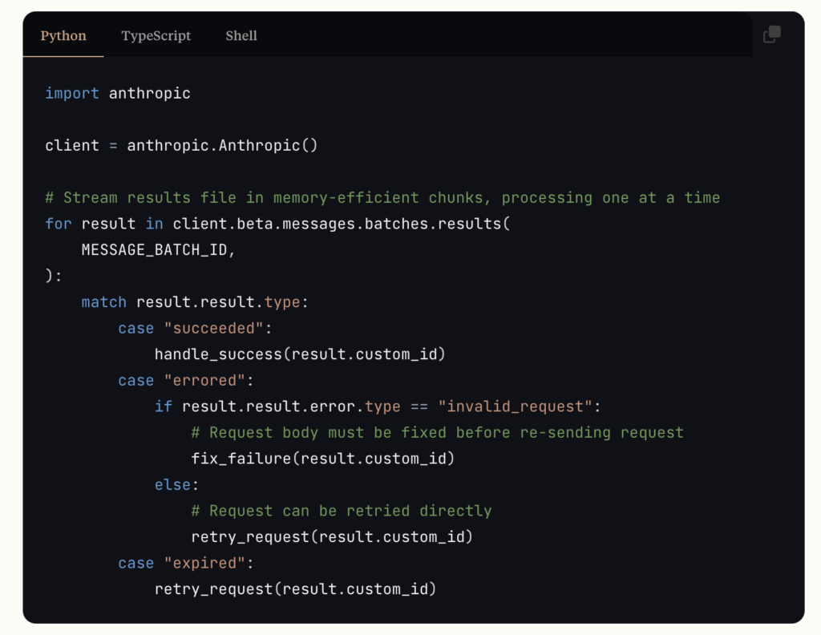This screenshot has width=821, height=635.
Task: Click the anthropic.Anthropic() client line
Action: [x=181, y=145]
